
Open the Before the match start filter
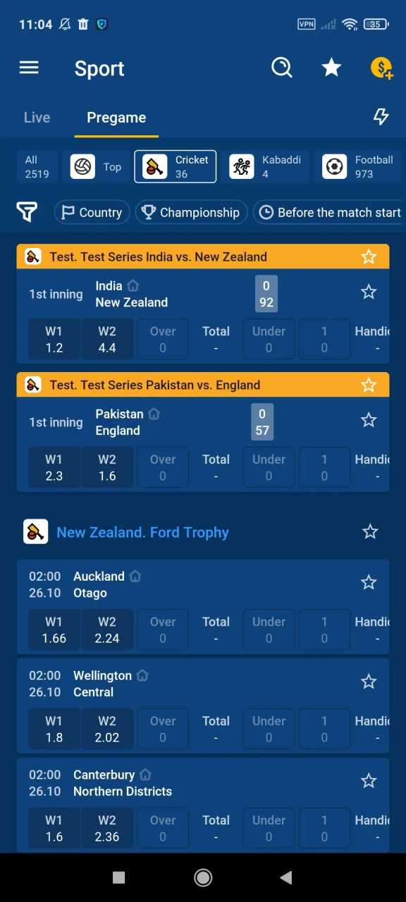tap(328, 212)
